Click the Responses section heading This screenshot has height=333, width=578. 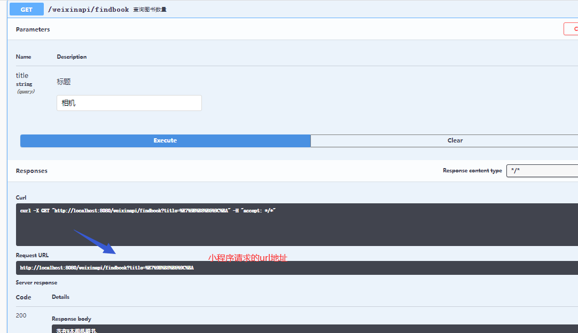(32, 171)
